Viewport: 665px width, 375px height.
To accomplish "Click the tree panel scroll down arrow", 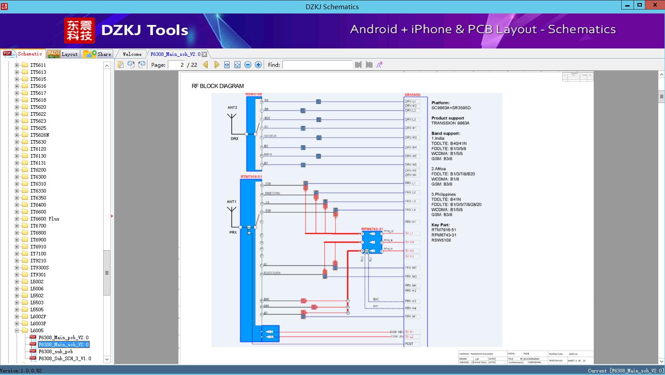I will (x=107, y=359).
